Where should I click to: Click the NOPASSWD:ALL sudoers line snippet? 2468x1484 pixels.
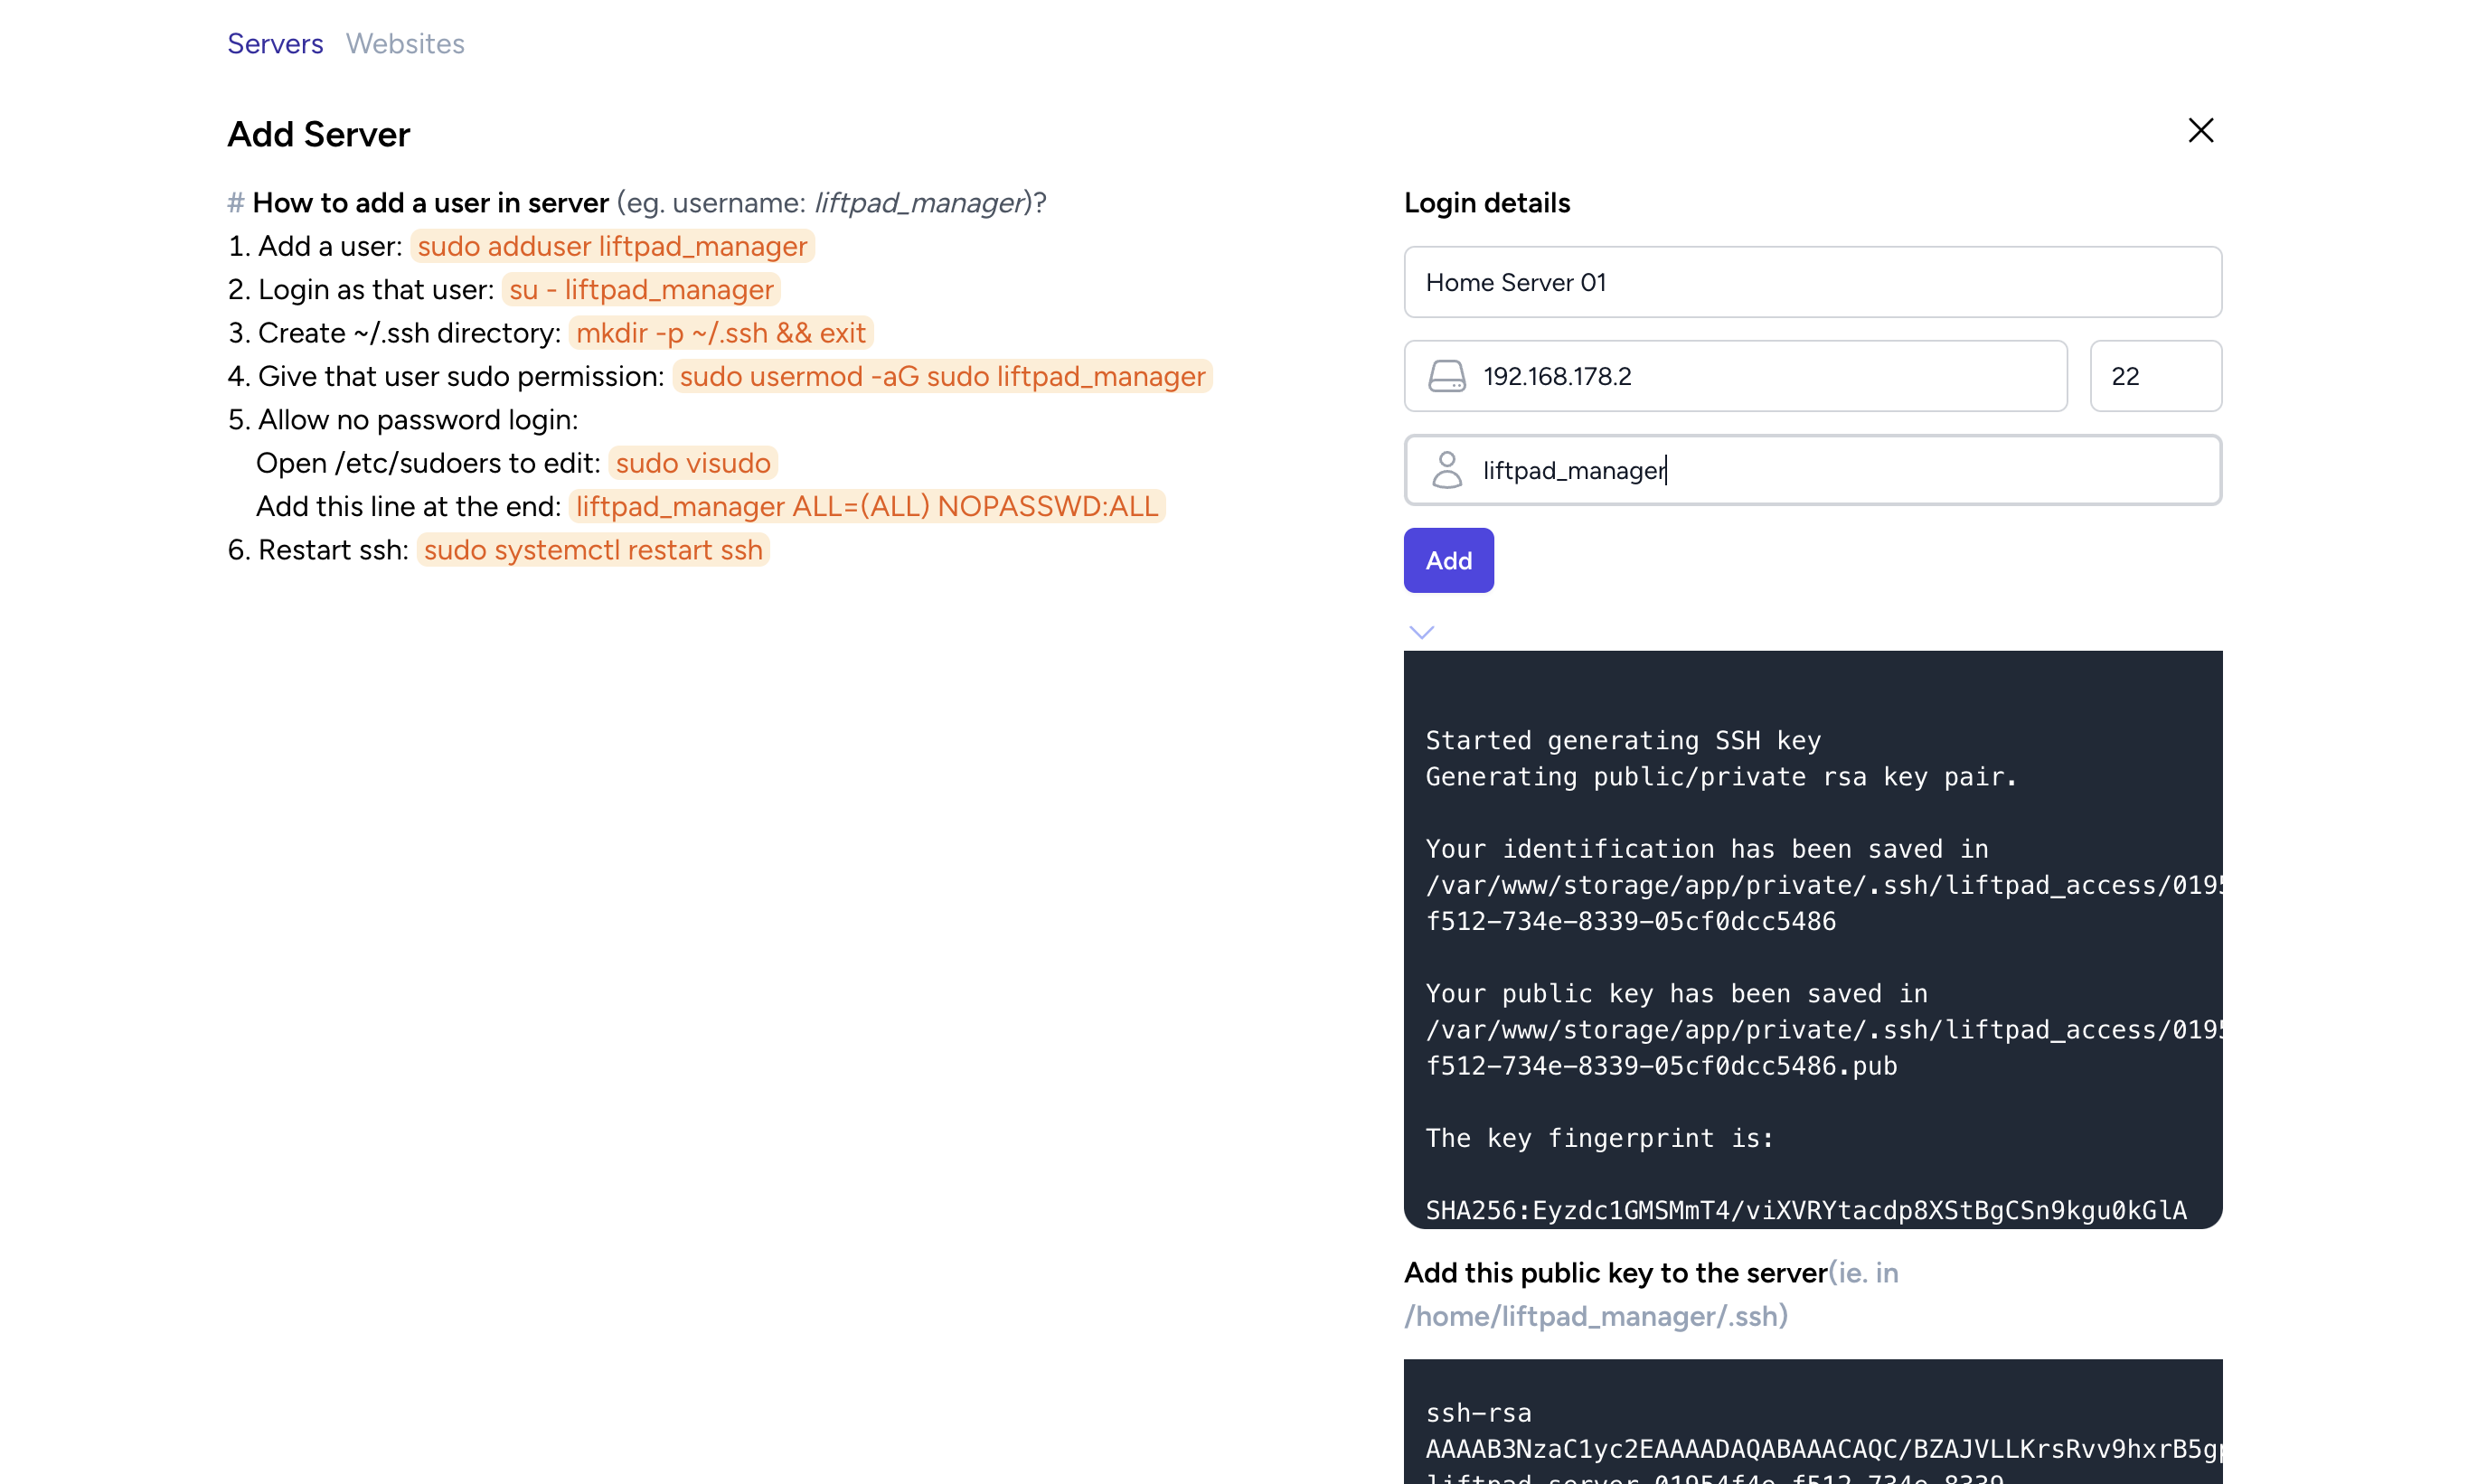pyautogui.click(x=866, y=507)
